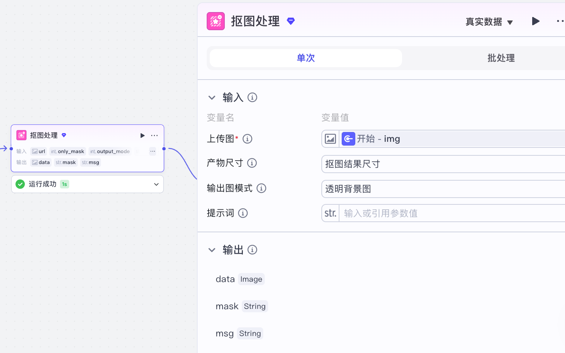
Task: Open the 真实数据 dropdown
Action: [x=489, y=22]
